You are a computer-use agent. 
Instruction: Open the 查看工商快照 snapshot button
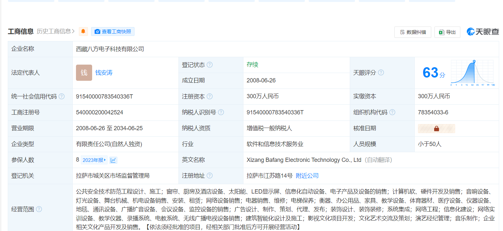(113, 31)
